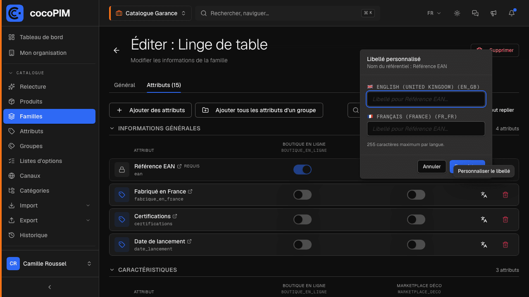Open Date de lancement external link icon

pyautogui.click(x=189, y=241)
